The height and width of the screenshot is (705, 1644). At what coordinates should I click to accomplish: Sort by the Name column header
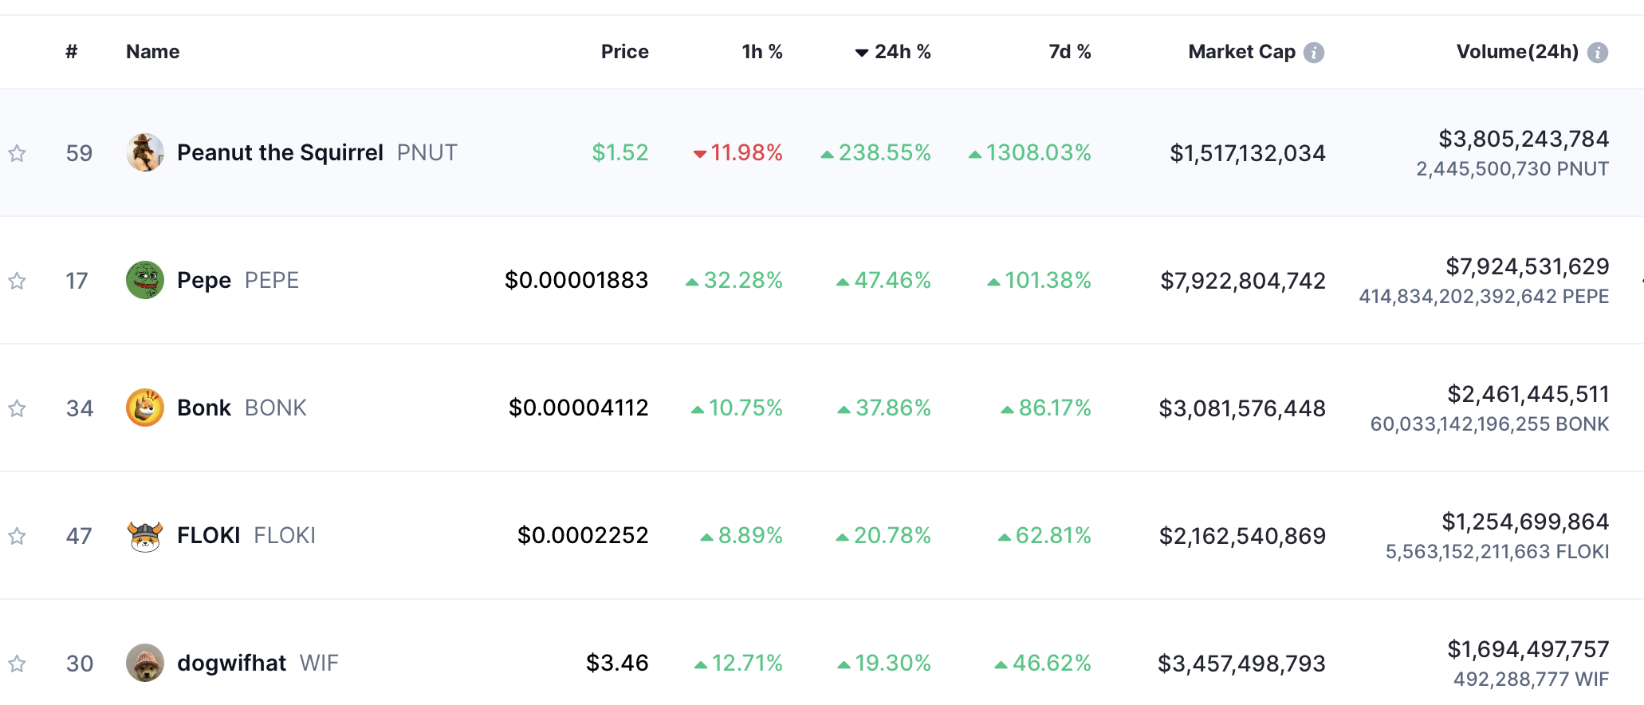tap(152, 52)
